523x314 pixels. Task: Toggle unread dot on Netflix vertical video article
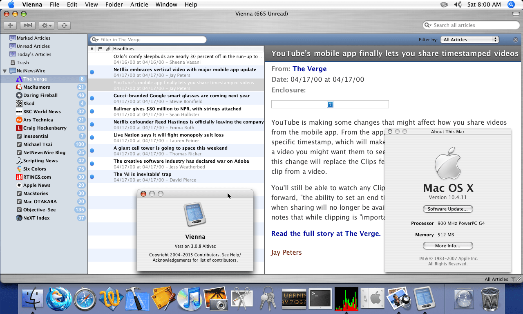(x=92, y=72)
